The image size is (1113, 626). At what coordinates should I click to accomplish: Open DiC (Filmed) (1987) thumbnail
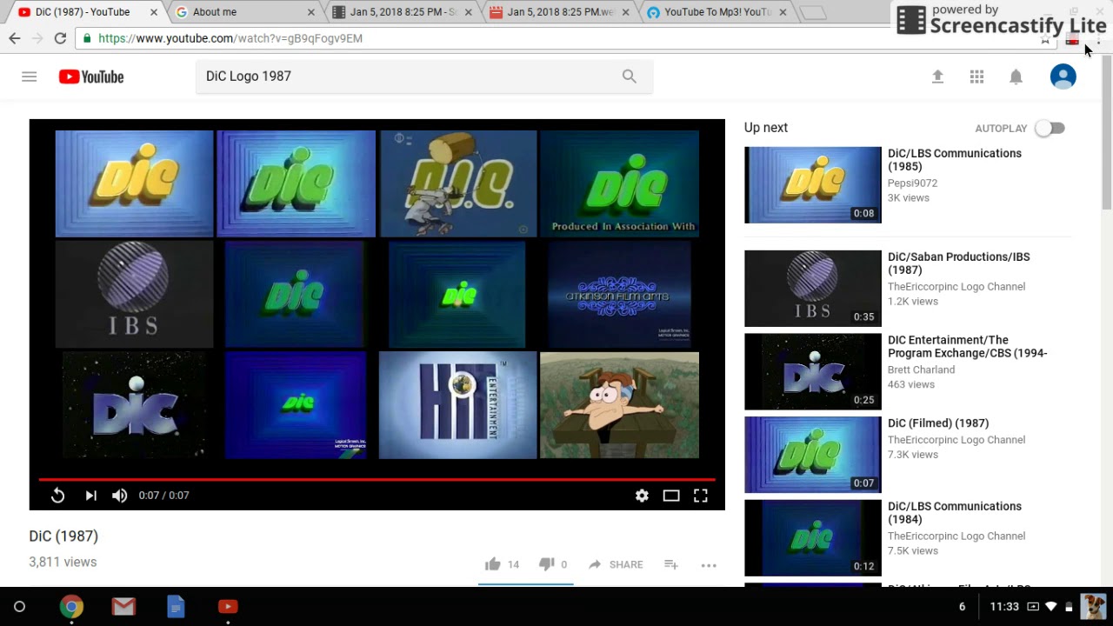coord(813,455)
